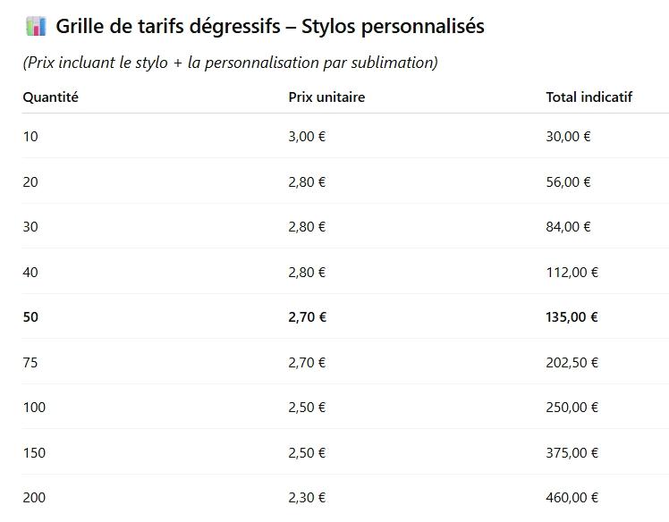Click the 250,00 € total

tap(572, 408)
